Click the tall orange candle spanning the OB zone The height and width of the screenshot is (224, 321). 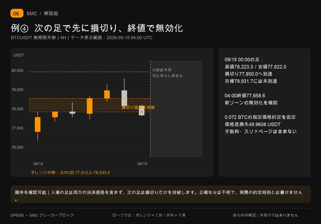pos(90,106)
